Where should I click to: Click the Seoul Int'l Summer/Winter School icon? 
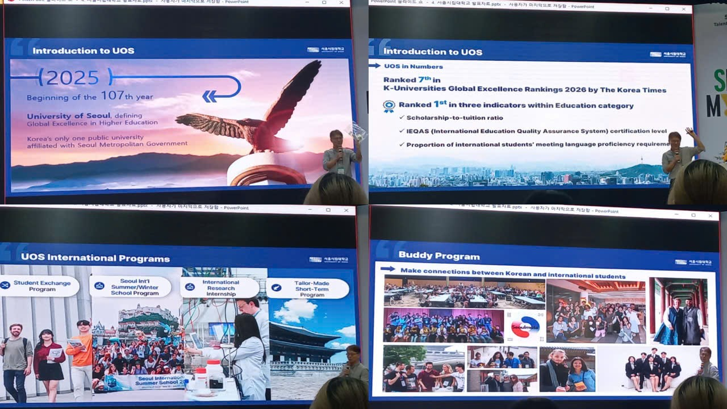coord(99,286)
